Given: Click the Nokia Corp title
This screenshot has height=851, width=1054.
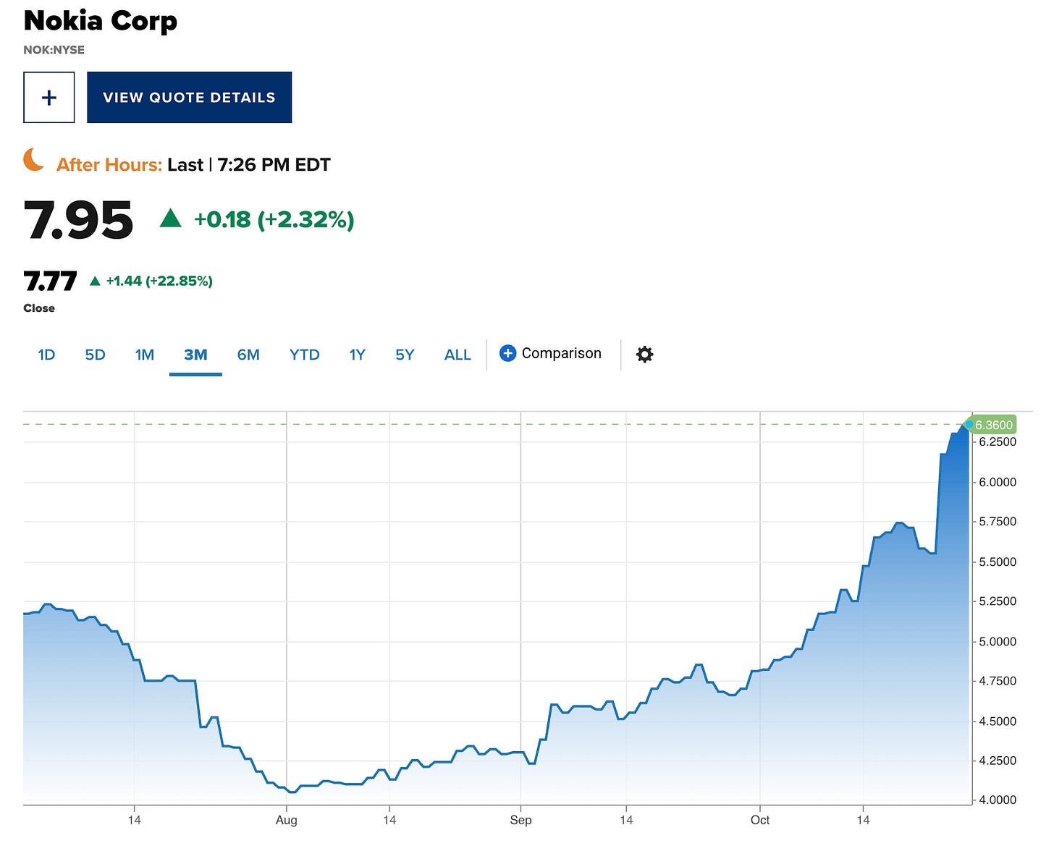Looking at the screenshot, I should (x=100, y=21).
